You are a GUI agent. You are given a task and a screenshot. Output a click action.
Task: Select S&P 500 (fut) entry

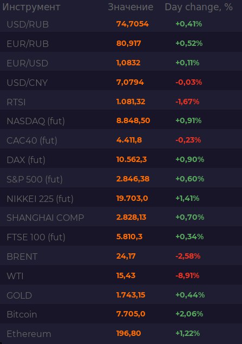click(x=121, y=179)
